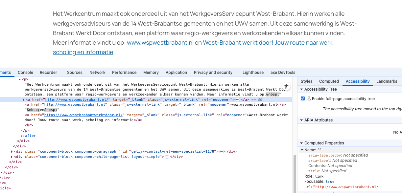Collapse the Computed Properties section
Viewport: 402px width, 193px height.
coord(301,142)
